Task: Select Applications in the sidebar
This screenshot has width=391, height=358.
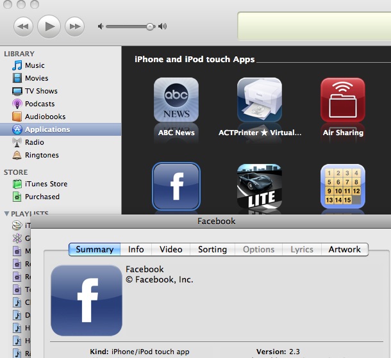Action: (x=61, y=129)
